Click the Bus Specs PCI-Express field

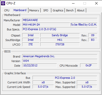(x=60, y=29)
